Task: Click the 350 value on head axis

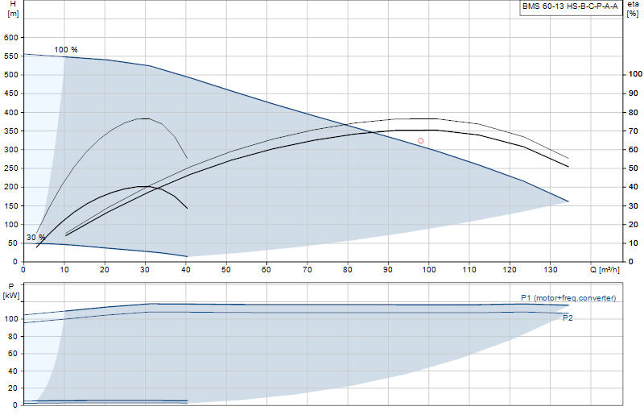Action: click(x=11, y=131)
